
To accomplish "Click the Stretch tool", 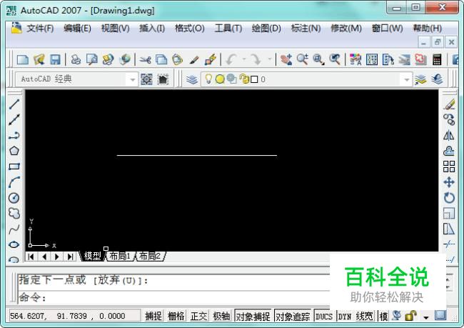I will [449, 229].
